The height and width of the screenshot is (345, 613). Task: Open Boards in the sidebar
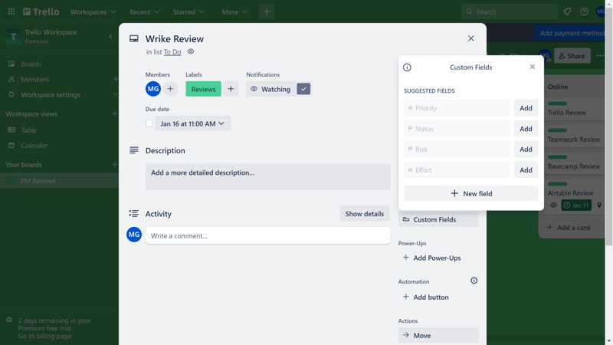(x=31, y=64)
